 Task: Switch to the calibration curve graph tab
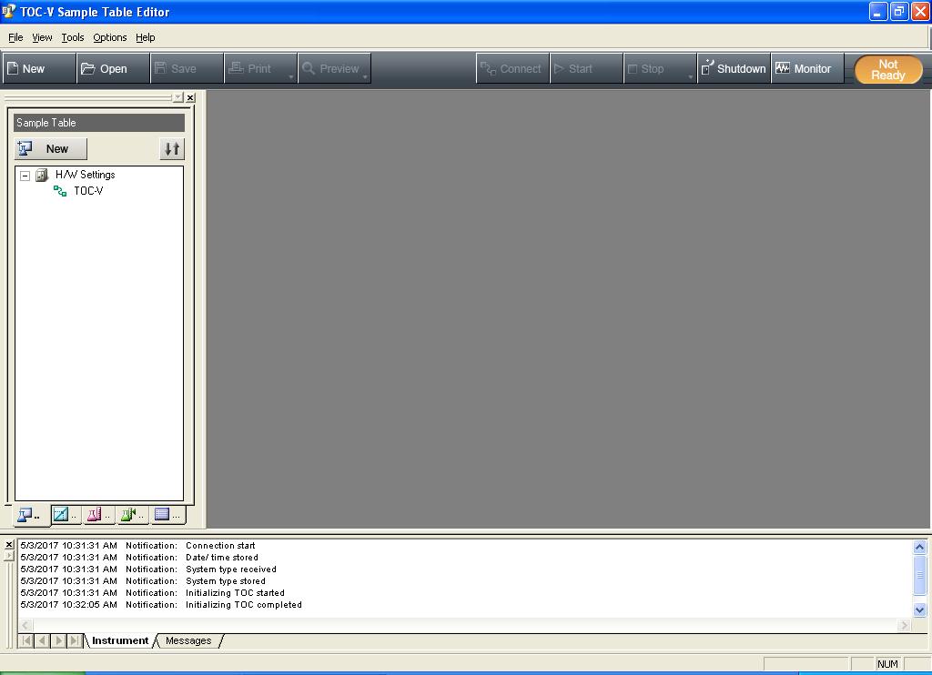(x=65, y=515)
